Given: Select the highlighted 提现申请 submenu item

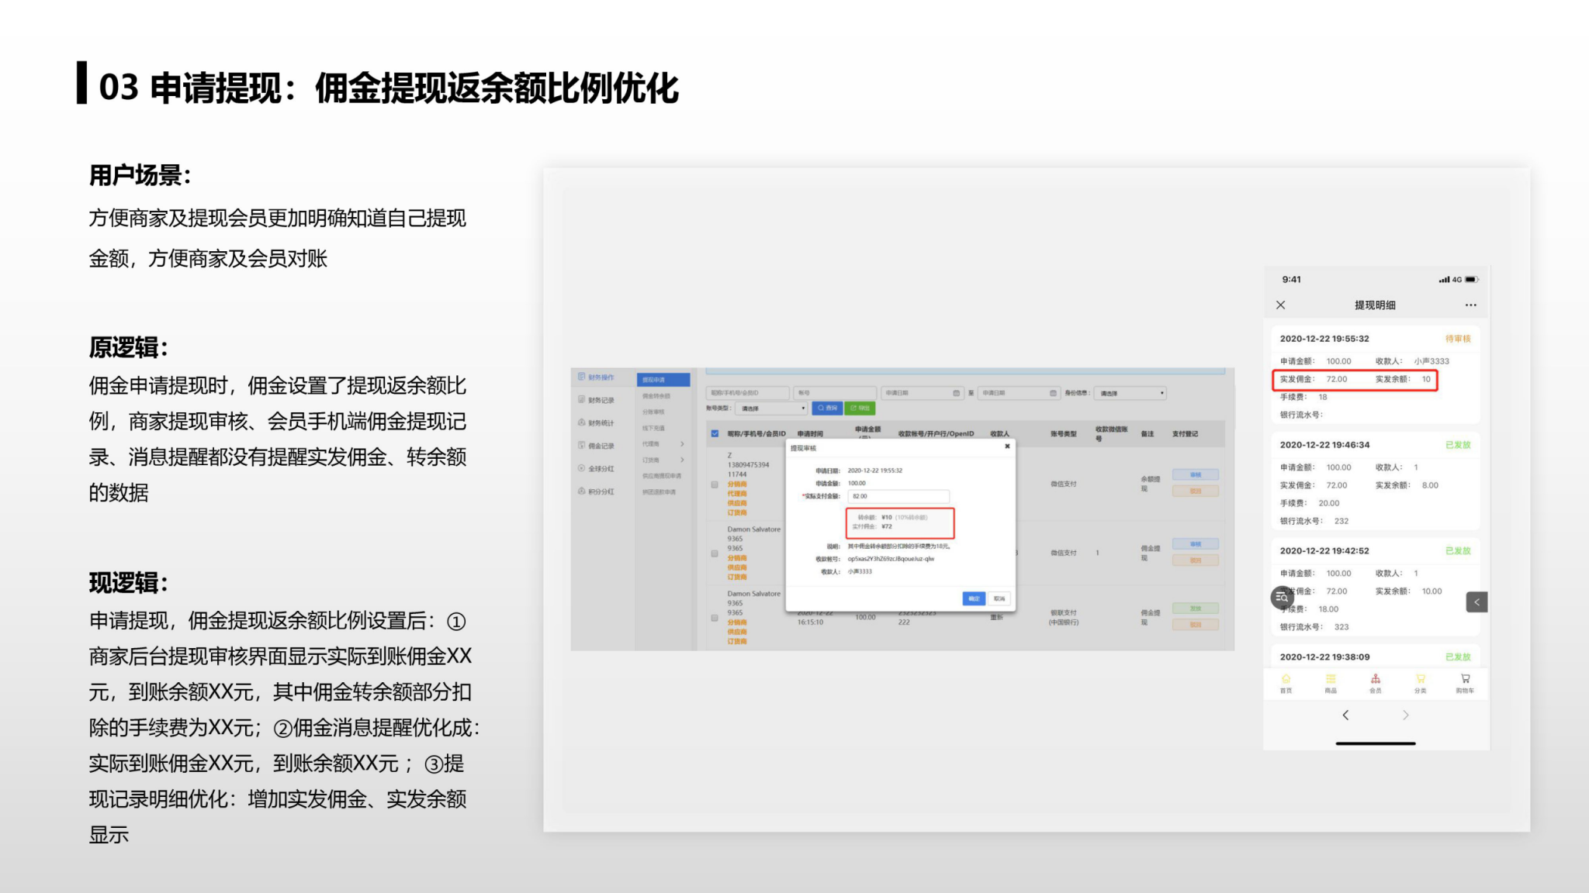Looking at the screenshot, I should [663, 380].
